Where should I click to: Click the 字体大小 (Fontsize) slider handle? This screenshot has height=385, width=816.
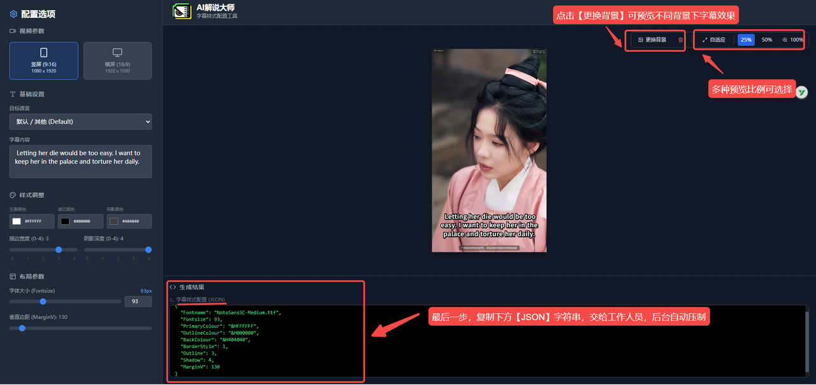coord(43,302)
